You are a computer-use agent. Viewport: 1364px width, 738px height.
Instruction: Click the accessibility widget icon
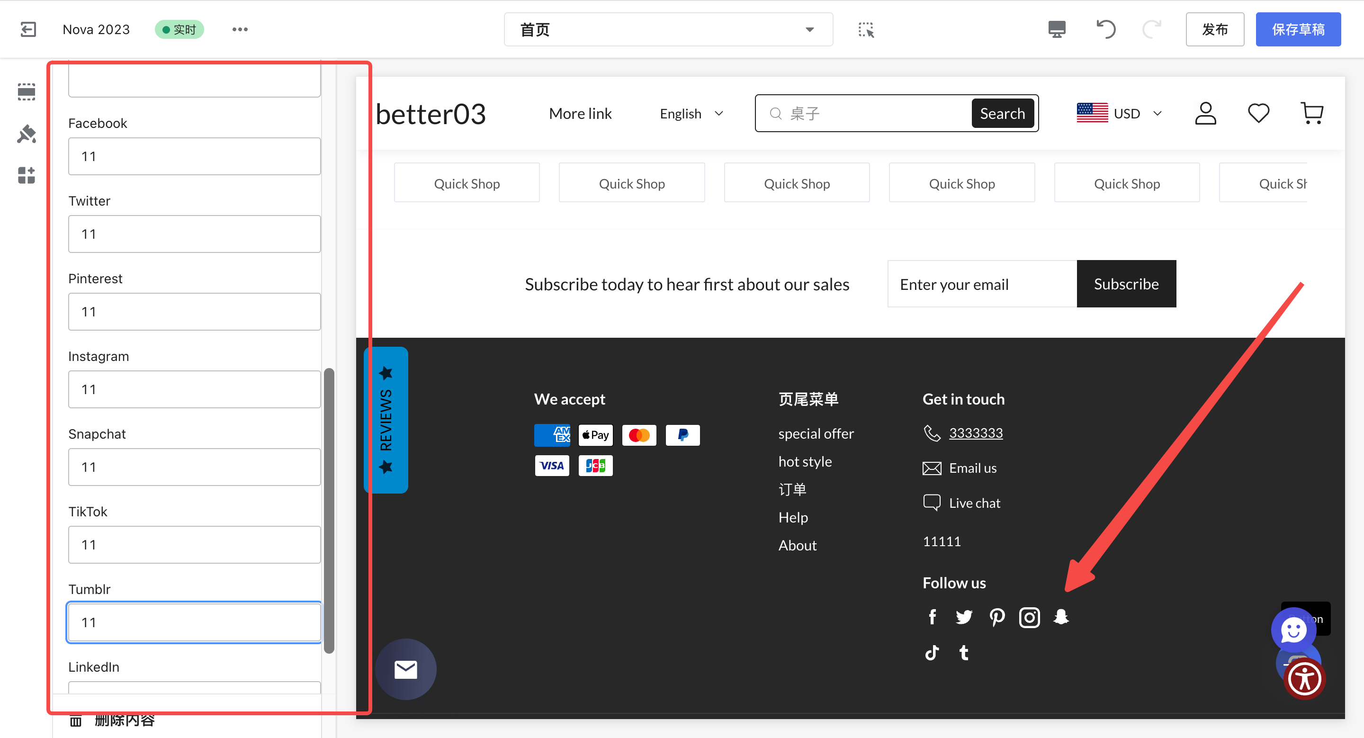click(1304, 679)
